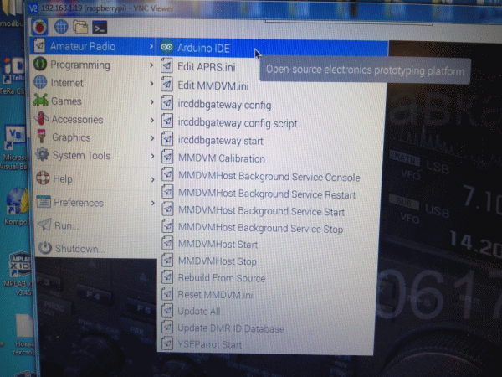Launch the terminal icon in taskbar
The height and width of the screenshot is (377, 502).
[100, 28]
